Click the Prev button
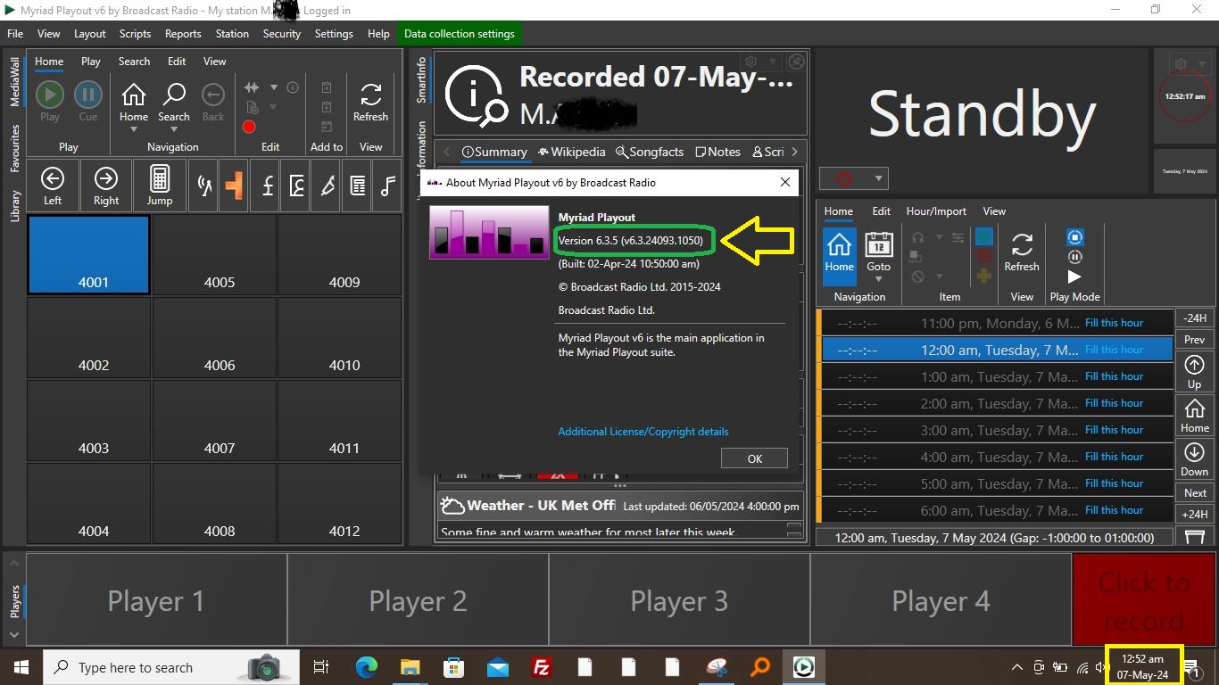1219x685 pixels. 1195,340
